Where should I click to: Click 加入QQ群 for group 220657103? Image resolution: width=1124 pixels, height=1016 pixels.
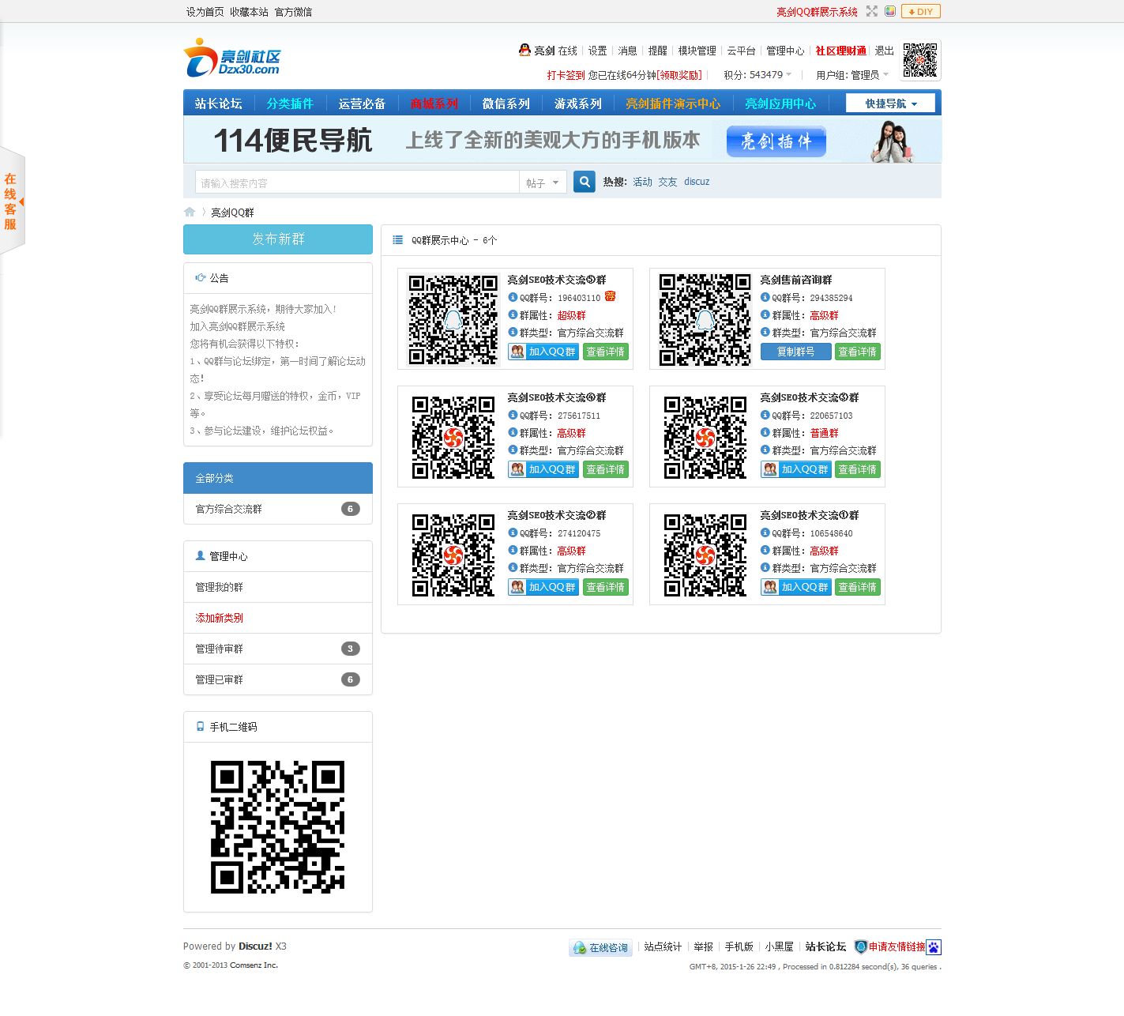[795, 469]
